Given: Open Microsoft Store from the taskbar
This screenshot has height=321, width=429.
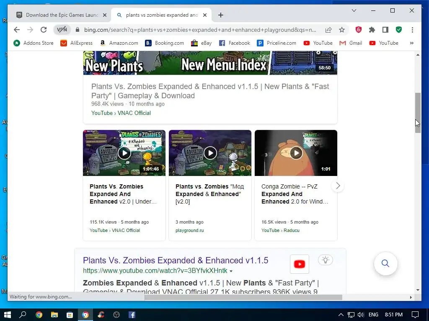Looking at the screenshot, I should (x=70, y=315).
